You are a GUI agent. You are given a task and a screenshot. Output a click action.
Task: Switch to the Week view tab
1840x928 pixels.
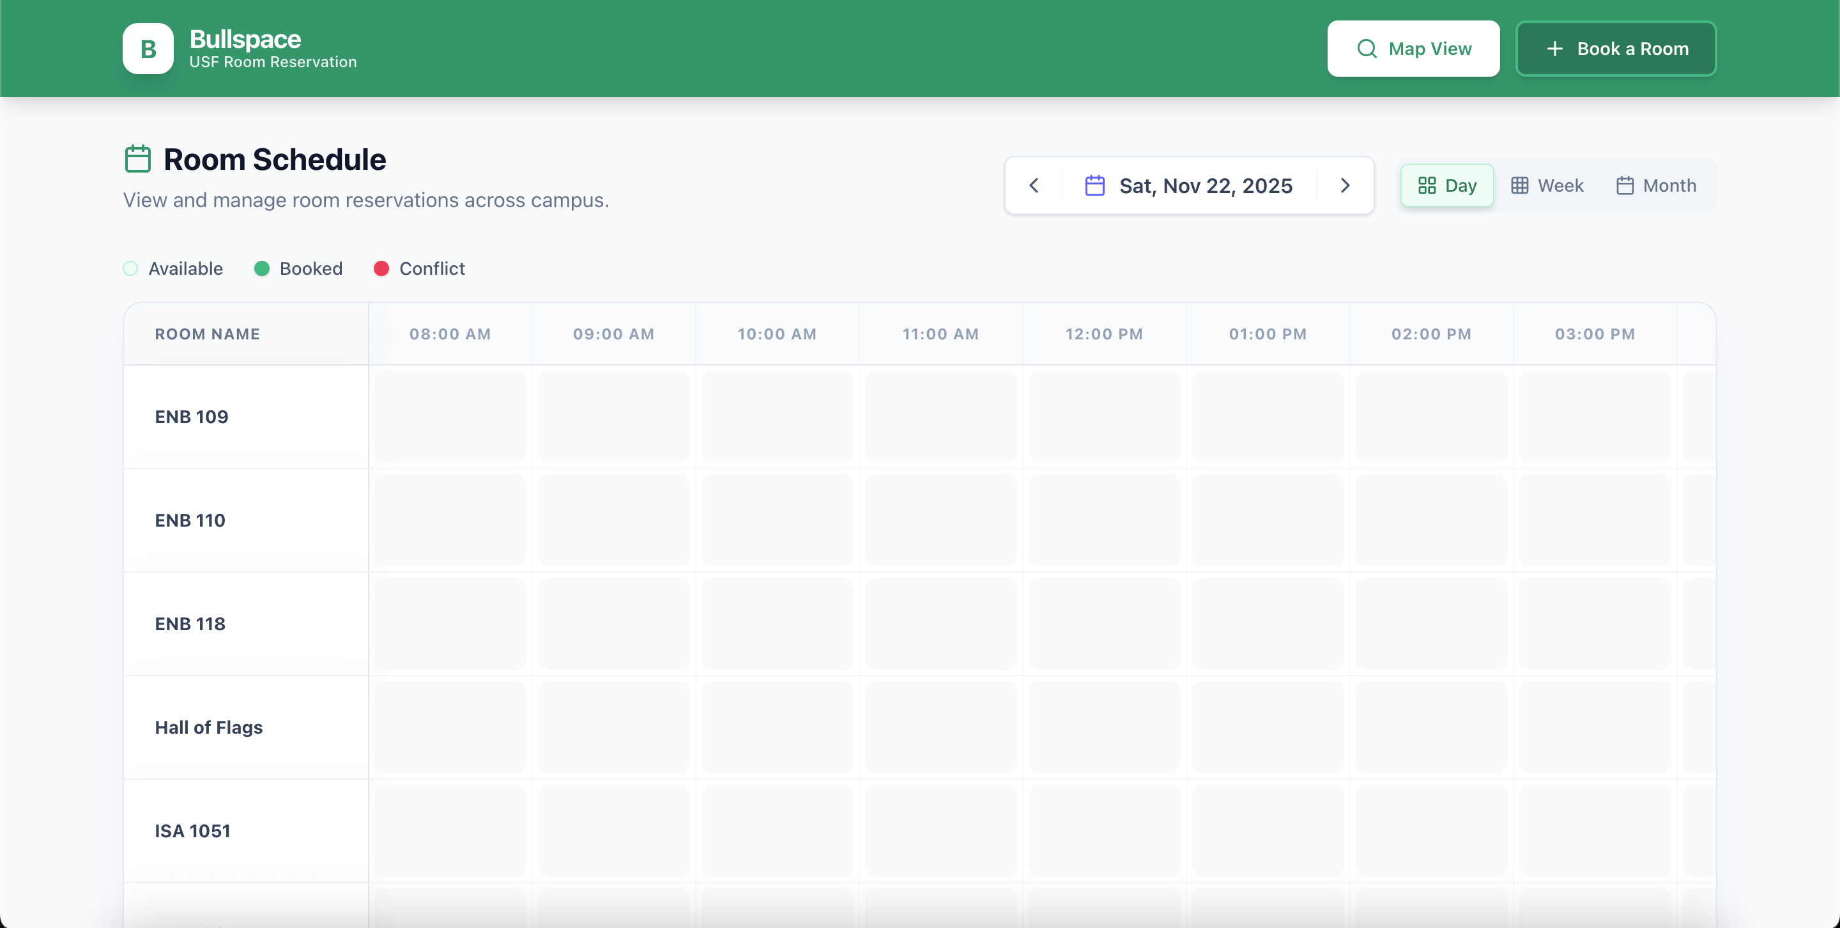click(x=1547, y=186)
